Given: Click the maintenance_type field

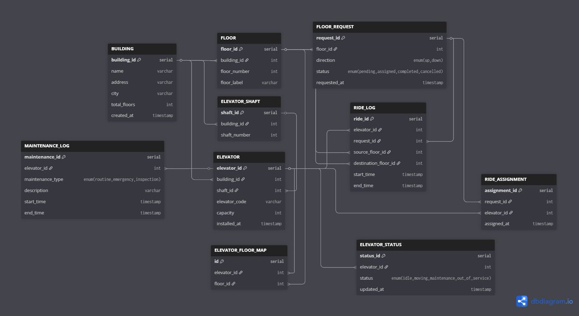Looking at the screenshot, I should (93, 179).
